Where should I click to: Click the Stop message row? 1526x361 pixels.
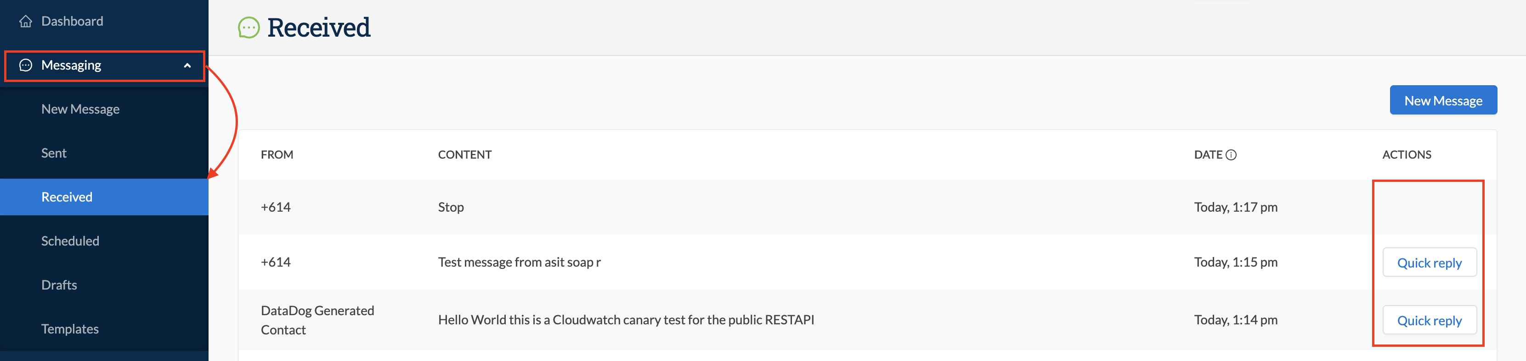868,208
